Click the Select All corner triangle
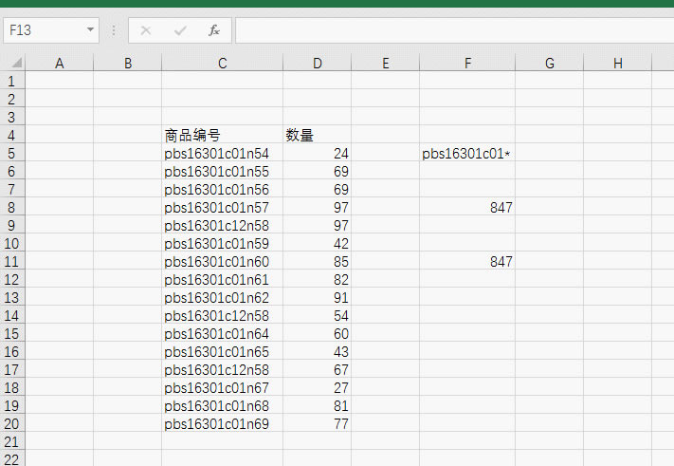674x466 pixels. tap(16, 64)
